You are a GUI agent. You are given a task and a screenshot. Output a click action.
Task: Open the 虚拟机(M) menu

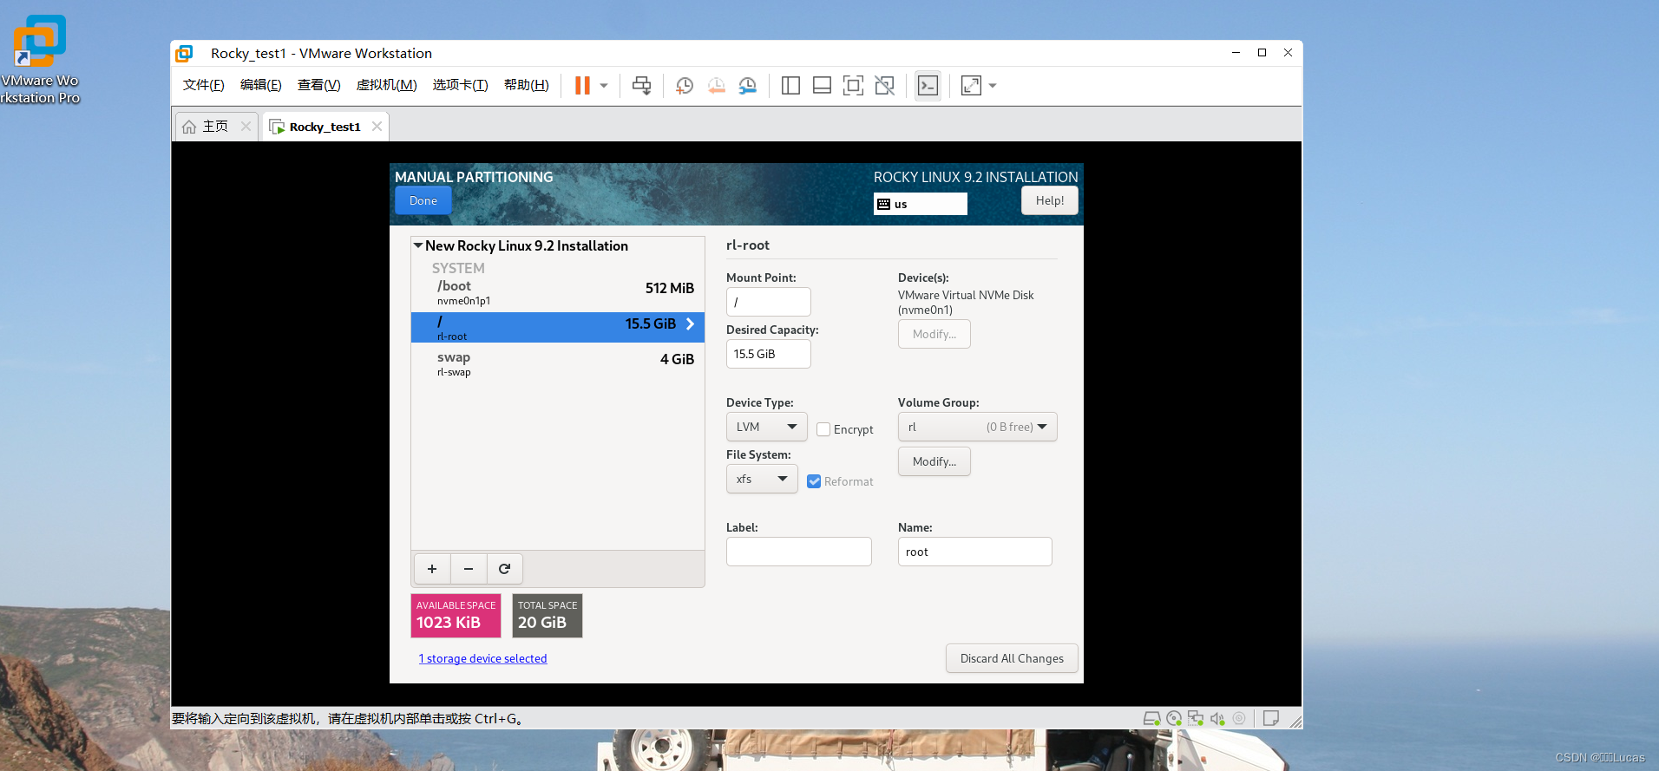(x=387, y=85)
